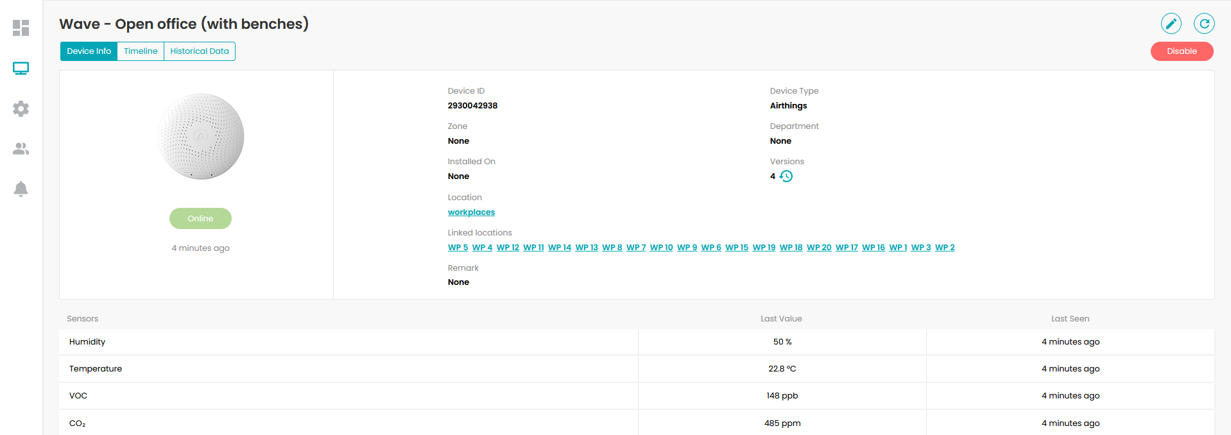Viewport: 1231px width, 435px height.
Task: Open linked location WP 5
Action: tap(458, 248)
